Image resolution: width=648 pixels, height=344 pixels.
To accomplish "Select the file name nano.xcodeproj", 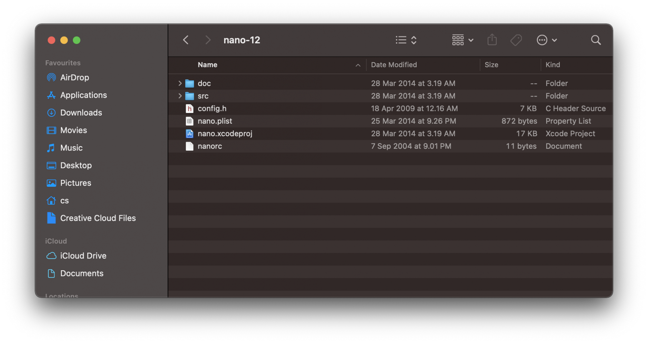I will tap(225, 134).
